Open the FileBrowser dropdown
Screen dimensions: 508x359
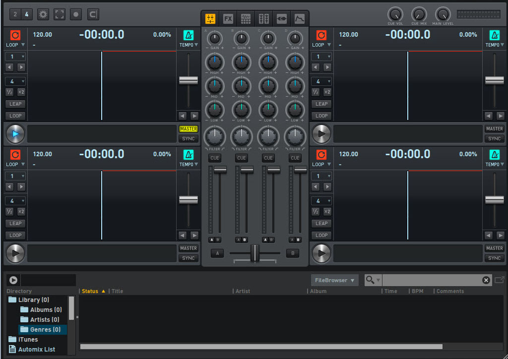(335, 280)
